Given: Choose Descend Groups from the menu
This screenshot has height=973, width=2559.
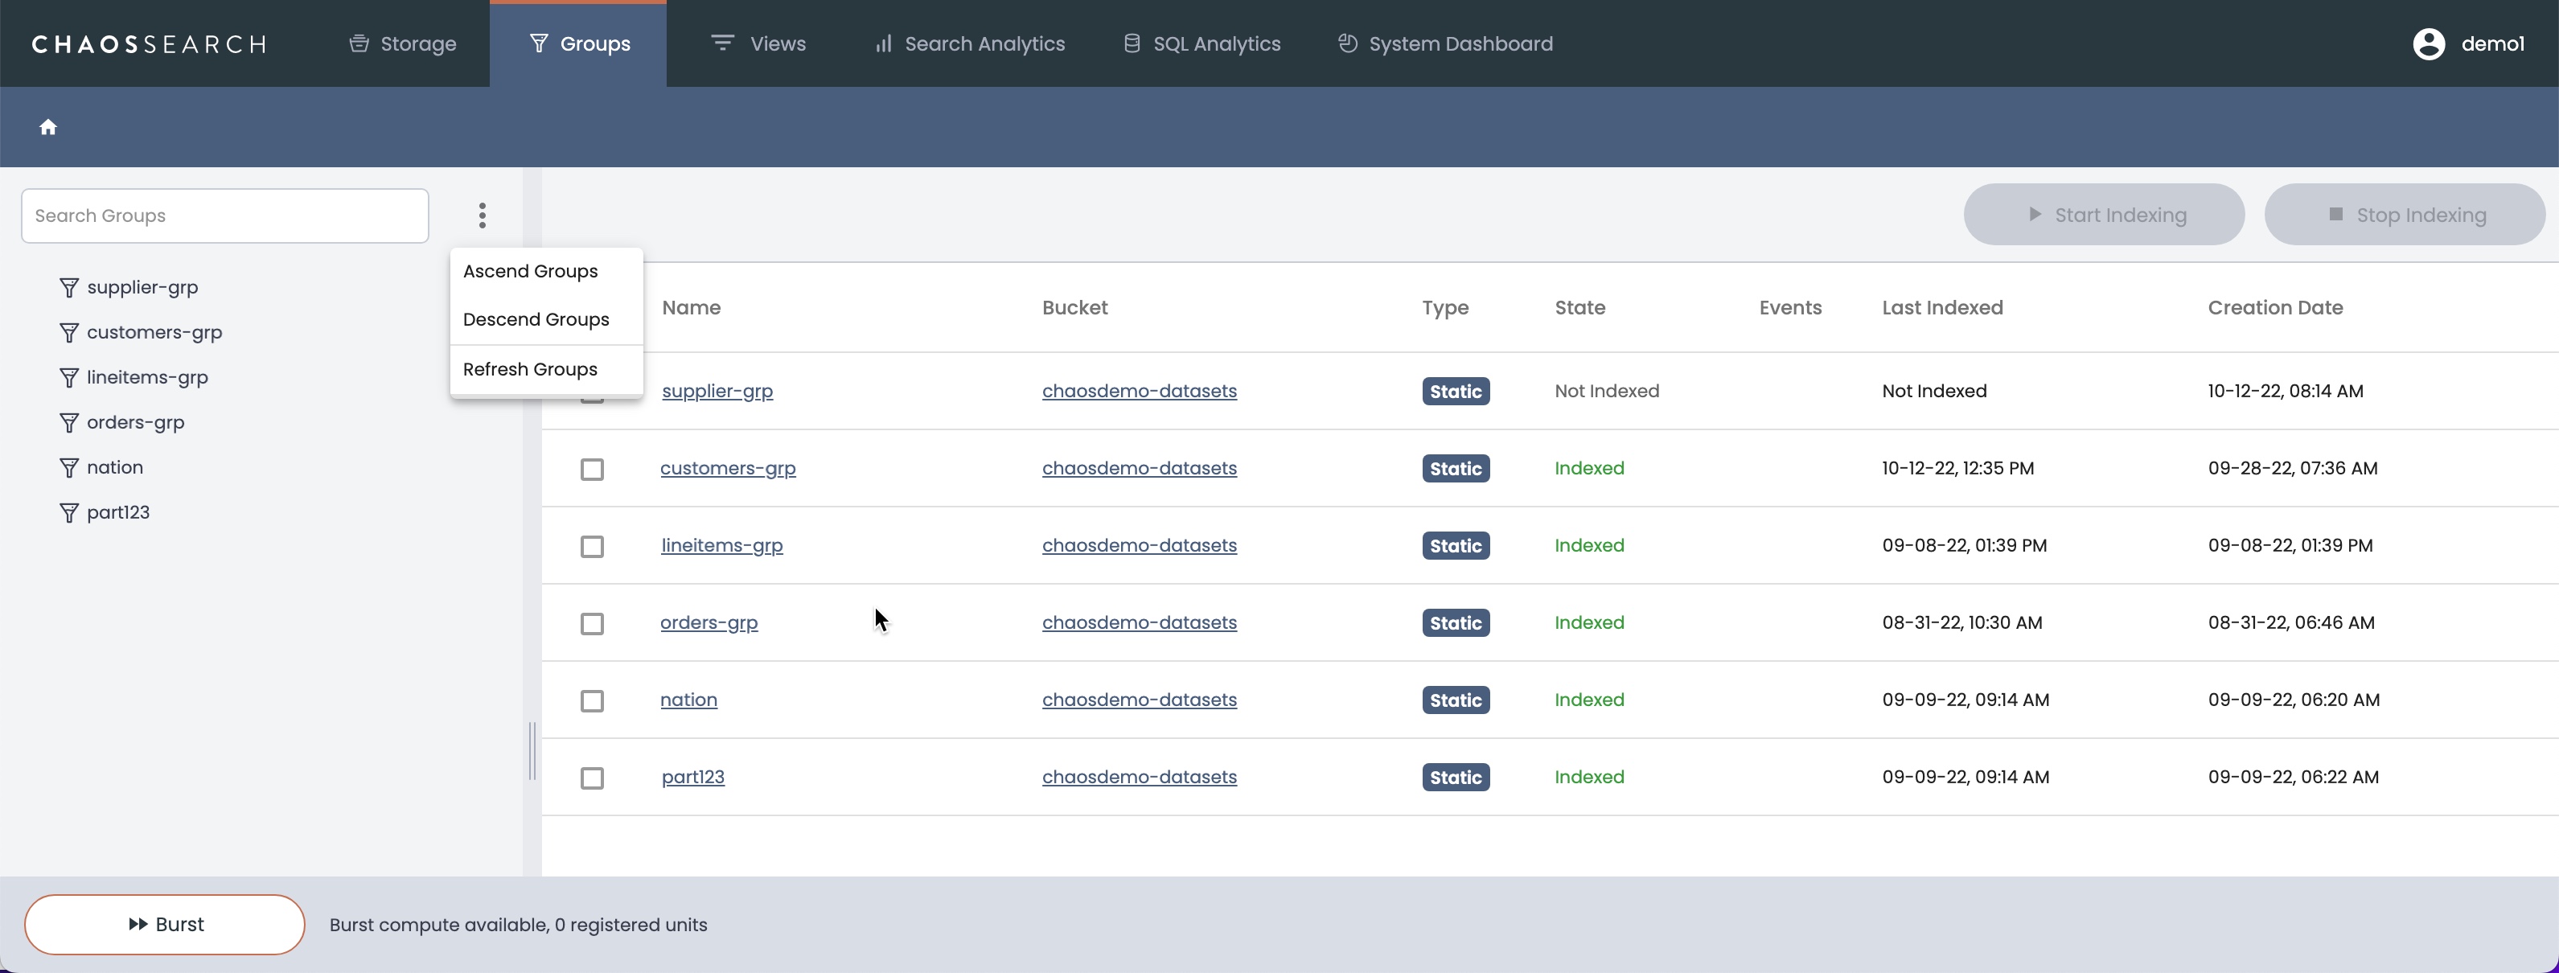Looking at the screenshot, I should tap(536, 320).
